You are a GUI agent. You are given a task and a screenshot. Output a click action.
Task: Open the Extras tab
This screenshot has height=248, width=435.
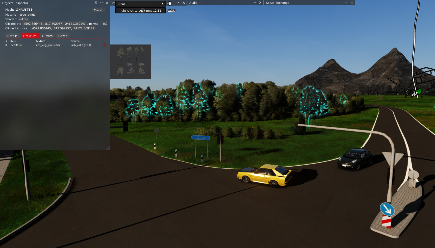[x=62, y=36]
